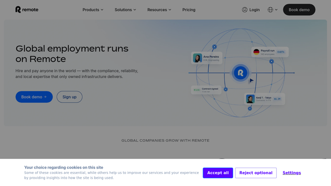Viewport: 331px width, 186px height.
Task: Open cookie Settings link
Action: pos(292,173)
